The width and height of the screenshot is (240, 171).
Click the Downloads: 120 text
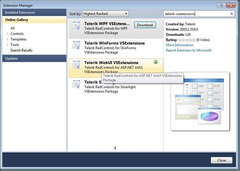(x=178, y=35)
